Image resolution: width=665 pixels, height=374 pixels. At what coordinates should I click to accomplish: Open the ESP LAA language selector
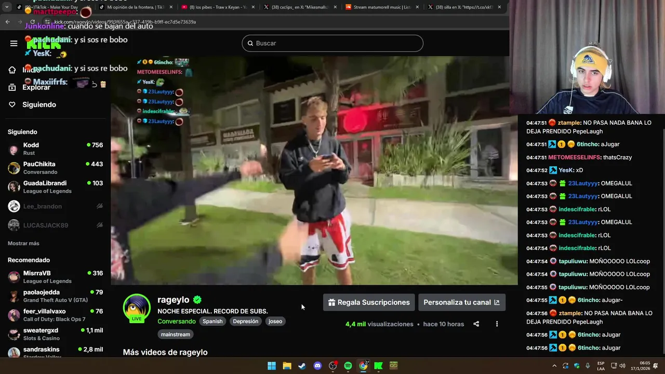pos(601,366)
